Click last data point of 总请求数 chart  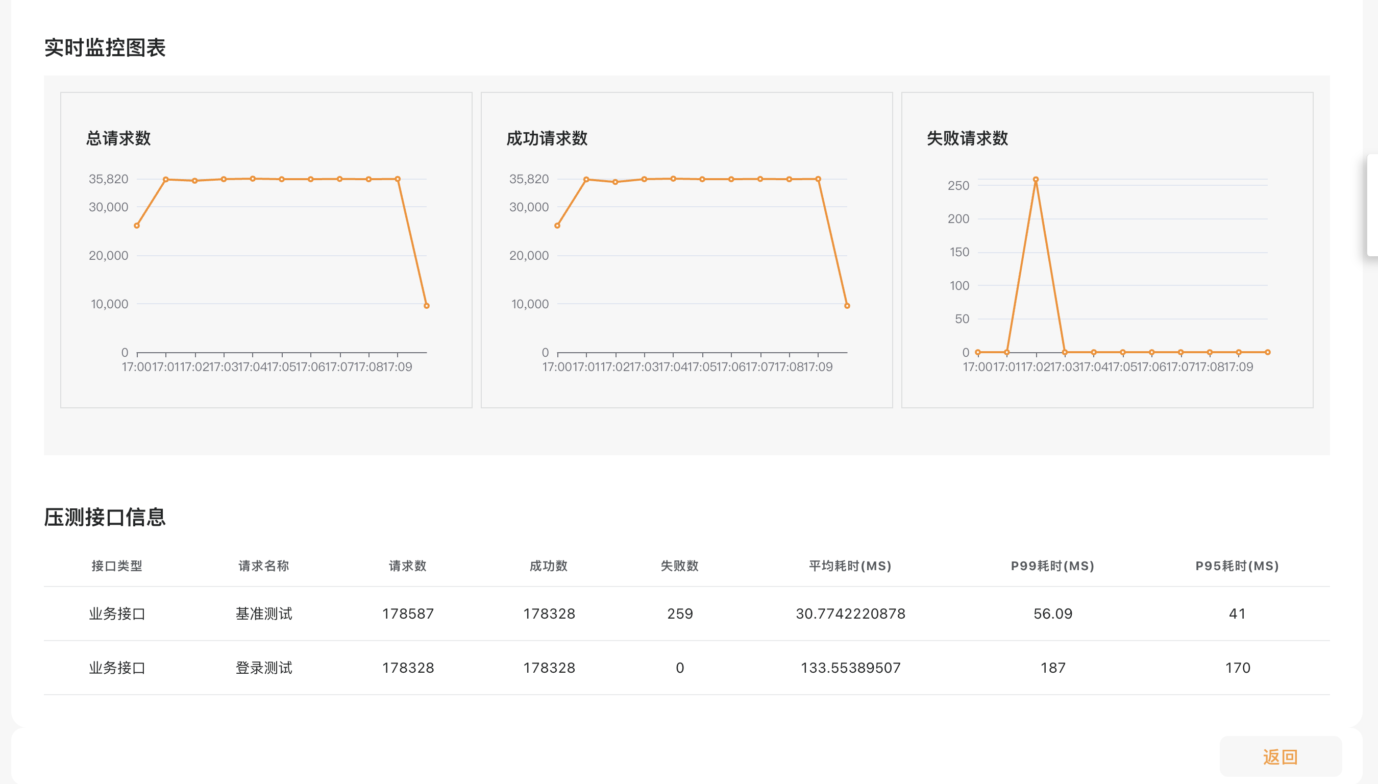coord(426,306)
